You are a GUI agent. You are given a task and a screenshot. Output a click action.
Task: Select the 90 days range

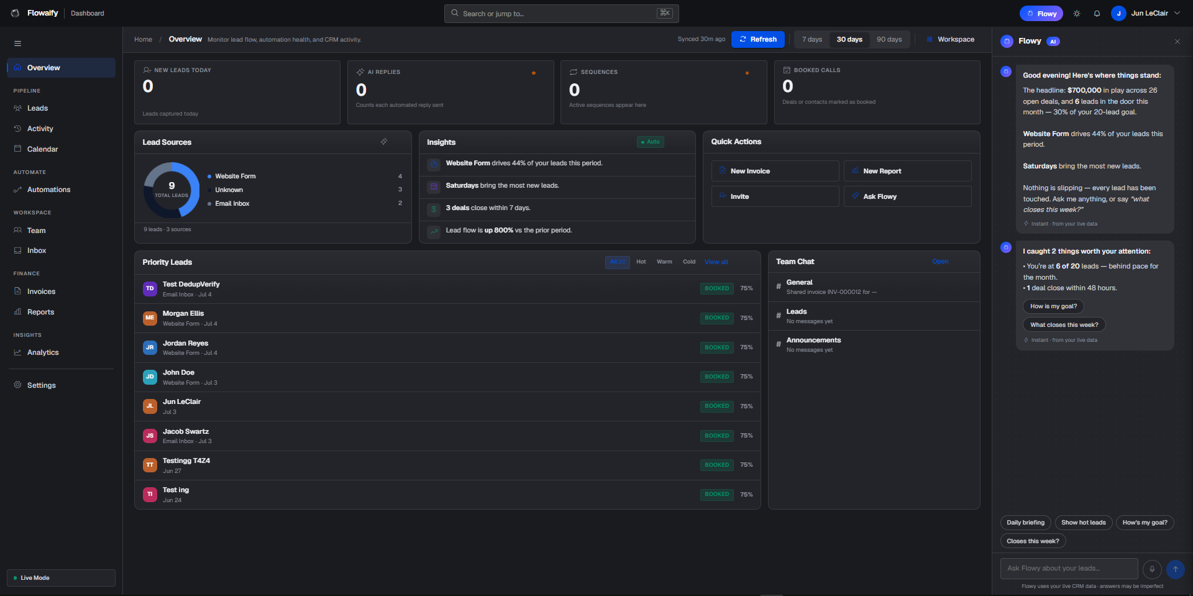(889, 39)
